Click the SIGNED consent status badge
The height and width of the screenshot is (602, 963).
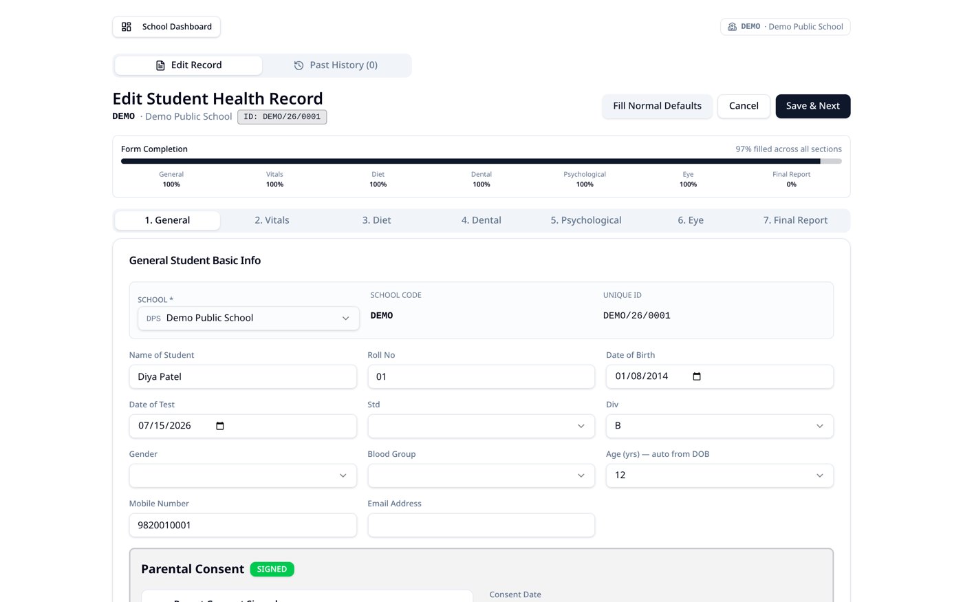272,569
